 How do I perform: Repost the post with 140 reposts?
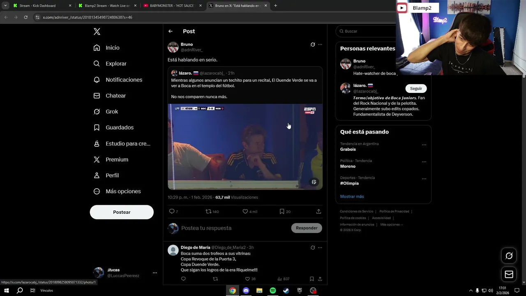coord(212,211)
